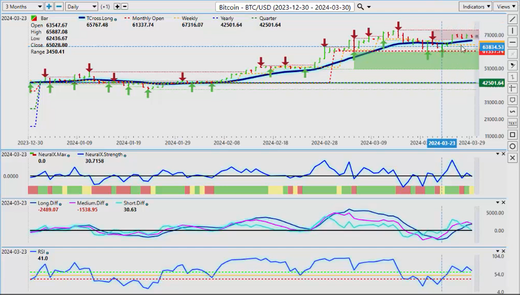Click the 2024-01-09 date on time axis
The height and width of the screenshot is (295, 520).
click(80, 143)
